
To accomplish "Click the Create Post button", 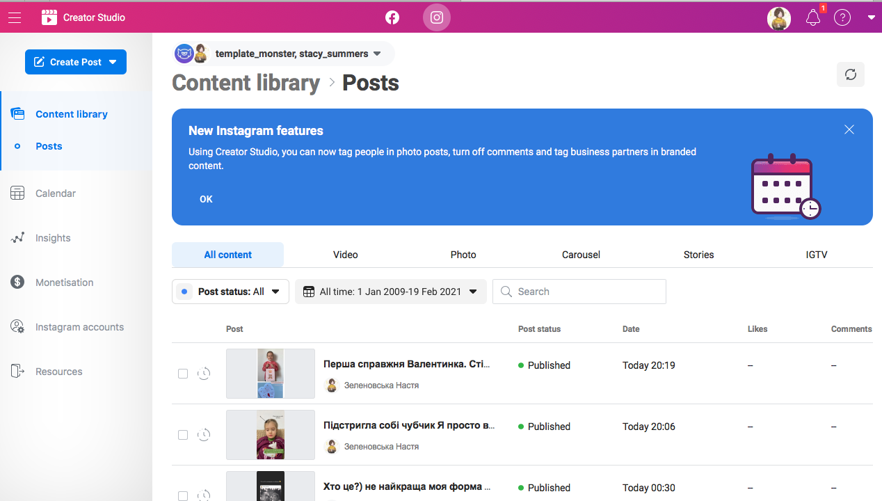I will pos(76,62).
